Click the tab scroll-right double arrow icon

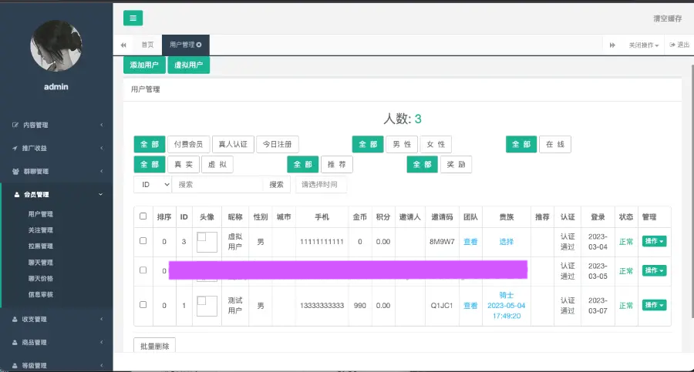pos(612,45)
